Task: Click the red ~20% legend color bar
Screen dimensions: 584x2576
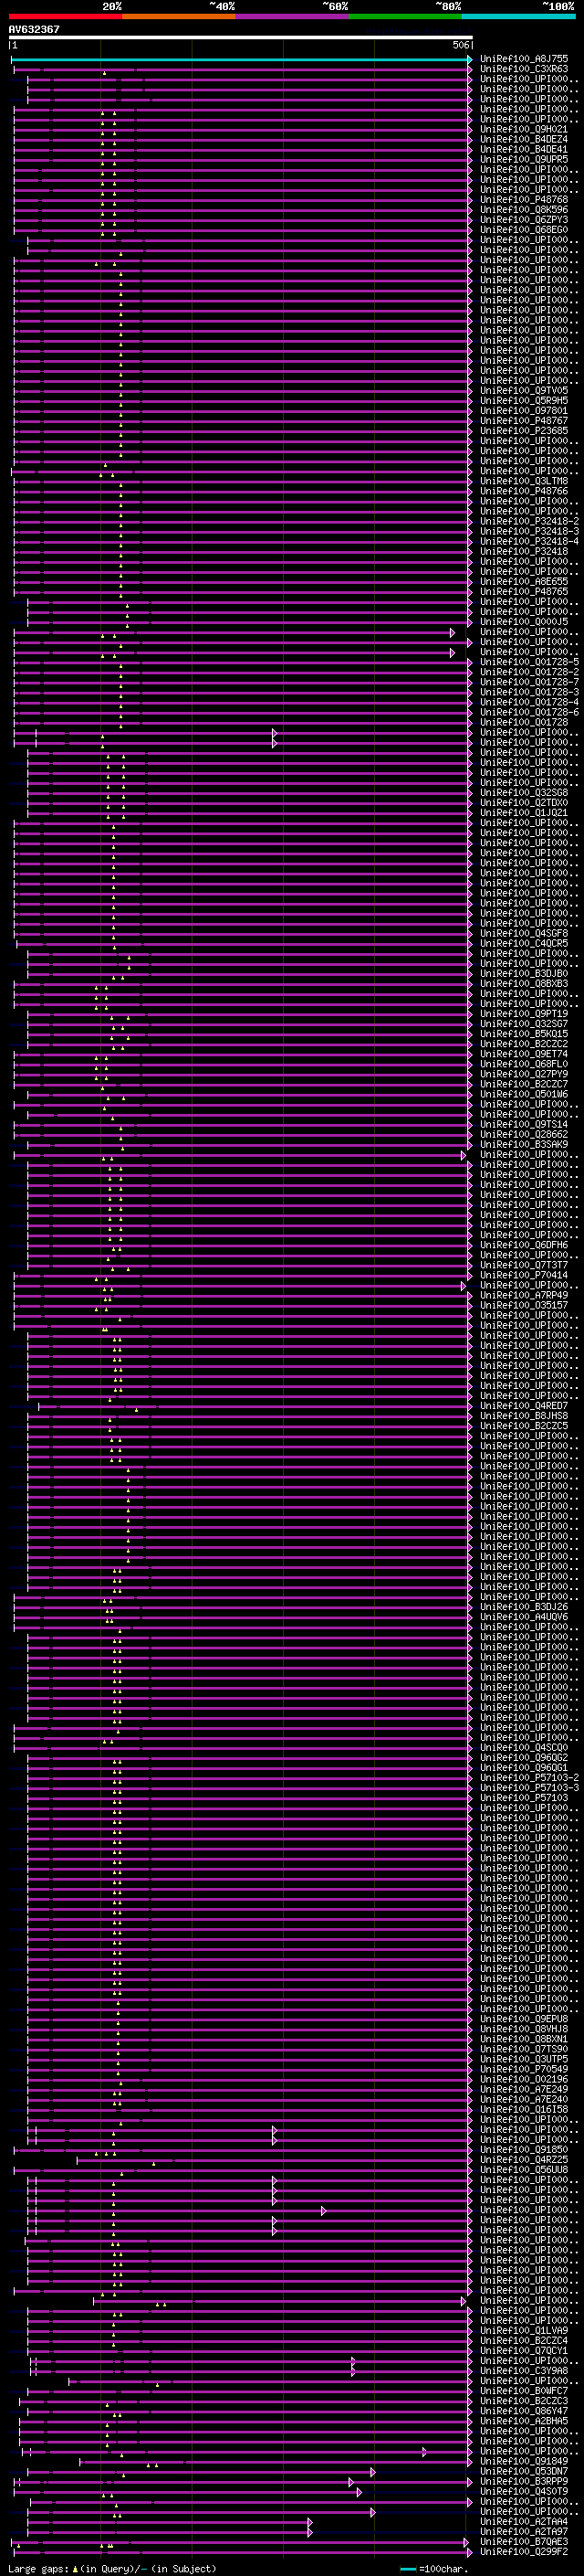Action: 65,16
